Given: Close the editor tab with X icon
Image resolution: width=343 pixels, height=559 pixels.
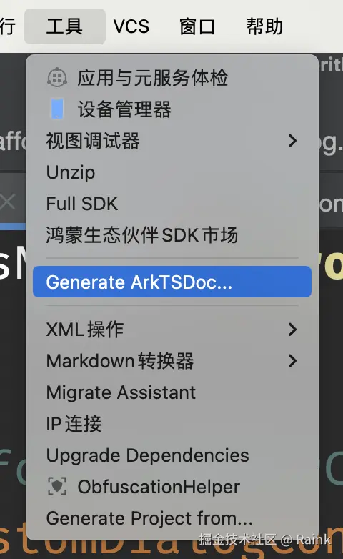Looking at the screenshot, I should (x=7, y=202).
